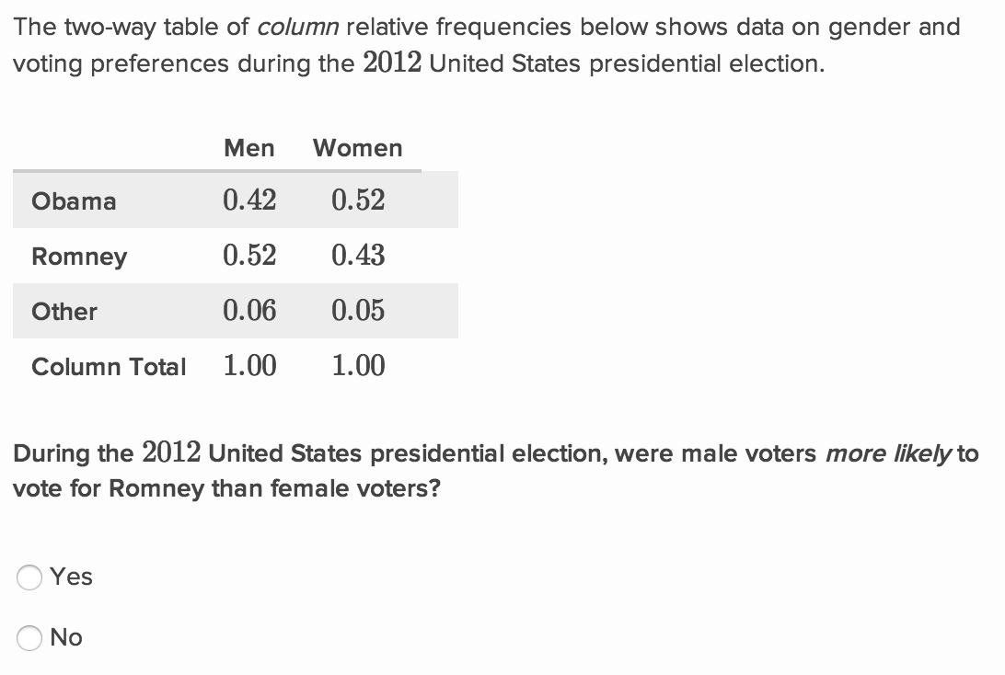This screenshot has height=675, width=1005.
Task: Click the 0.06 Other value for men
Action: [x=249, y=311]
